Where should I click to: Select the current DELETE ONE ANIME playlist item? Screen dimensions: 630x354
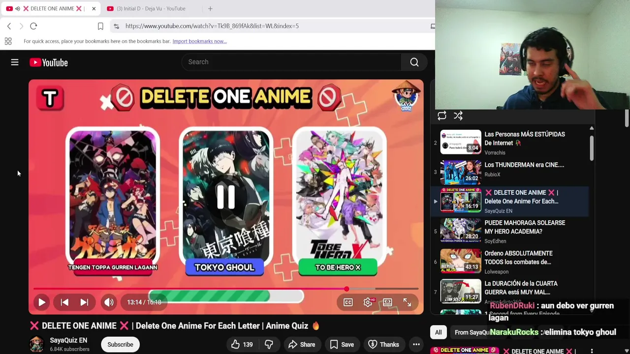pyautogui.click(x=509, y=202)
